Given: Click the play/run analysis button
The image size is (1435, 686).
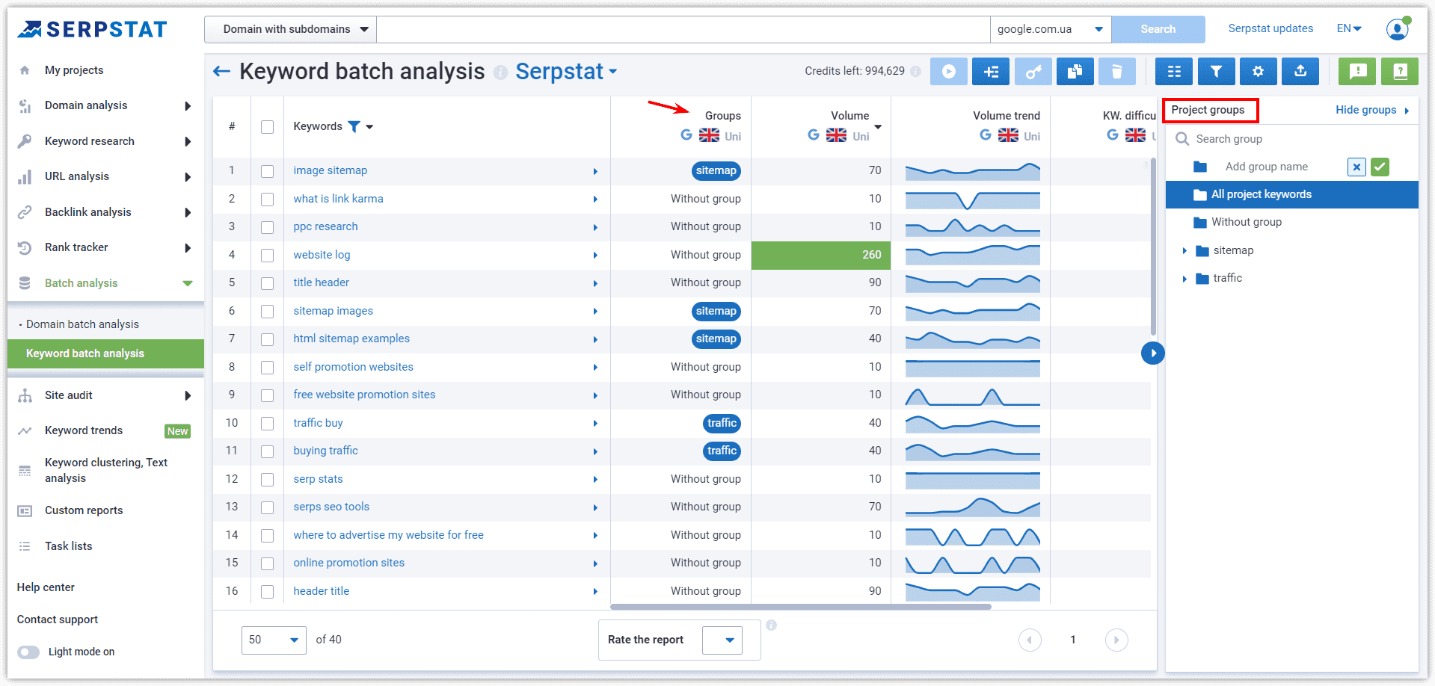Looking at the screenshot, I should pos(948,72).
